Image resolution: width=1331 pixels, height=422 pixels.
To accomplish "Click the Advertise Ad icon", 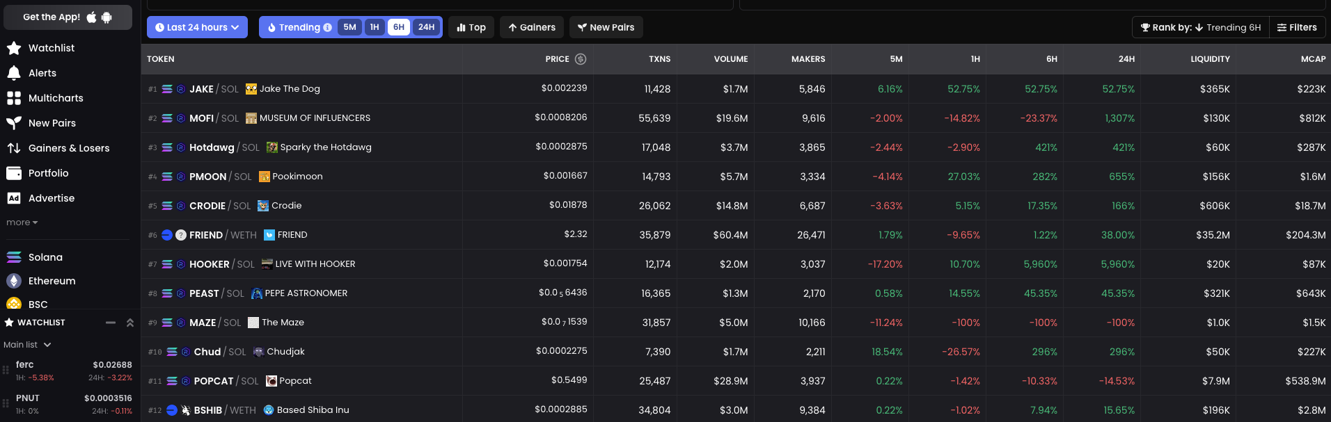I will tap(14, 198).
